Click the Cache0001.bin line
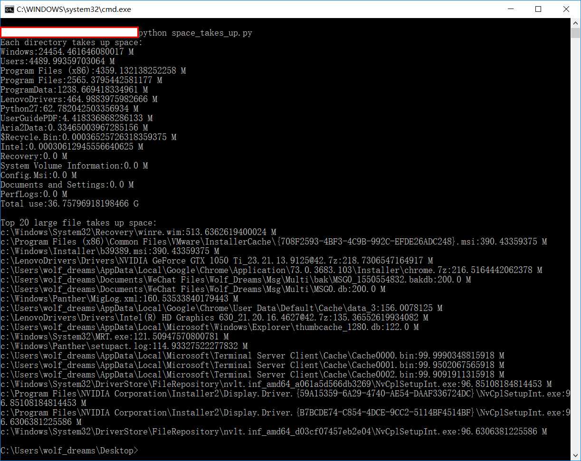The width and height of the screenshot is (581, 461). coord(252,365)
